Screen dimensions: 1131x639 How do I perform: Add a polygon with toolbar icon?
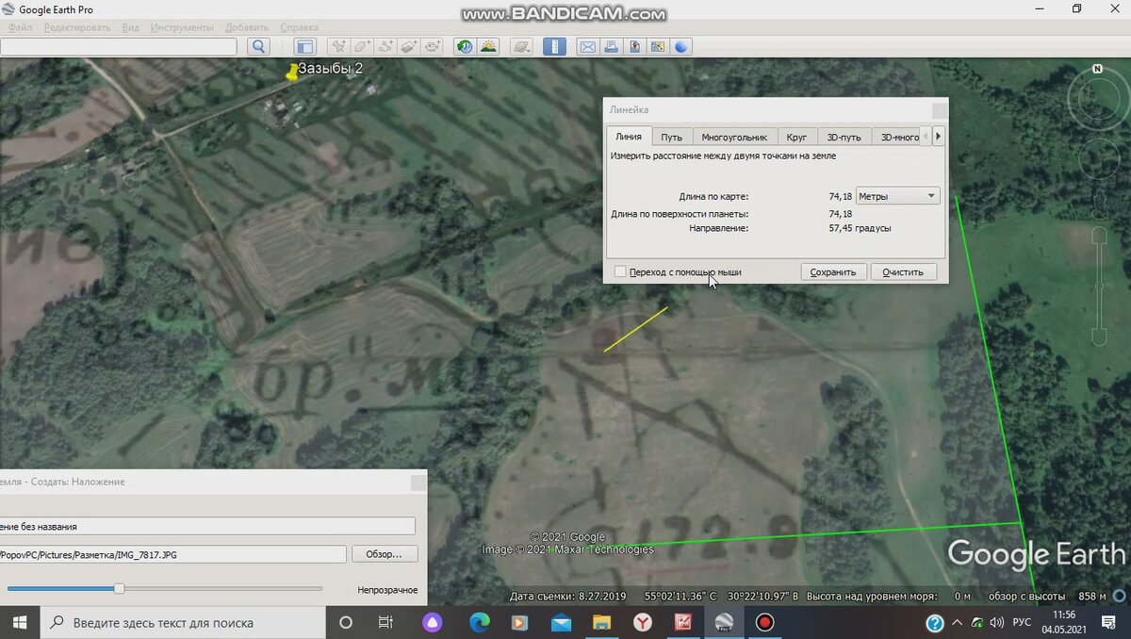362,46
